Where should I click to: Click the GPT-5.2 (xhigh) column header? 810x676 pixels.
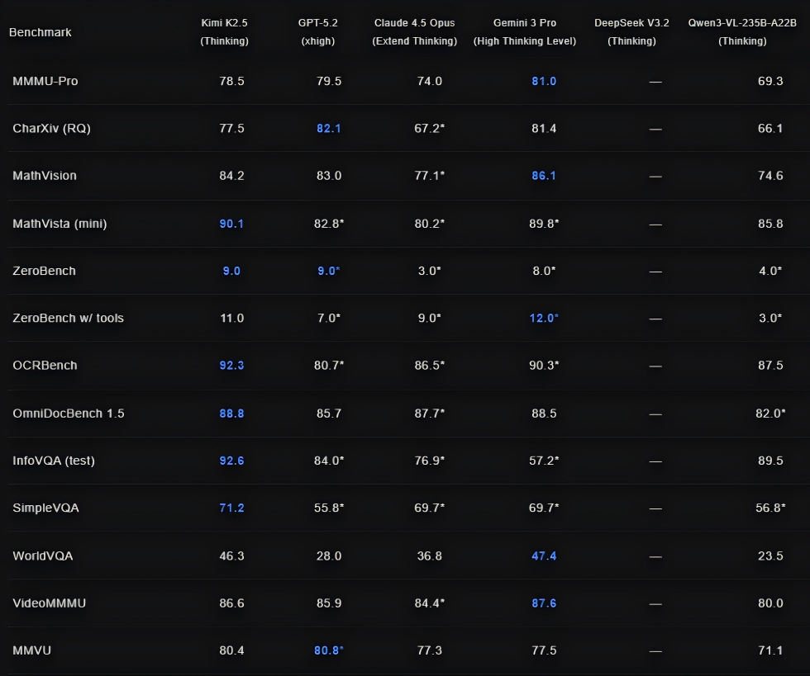point(317,31)
